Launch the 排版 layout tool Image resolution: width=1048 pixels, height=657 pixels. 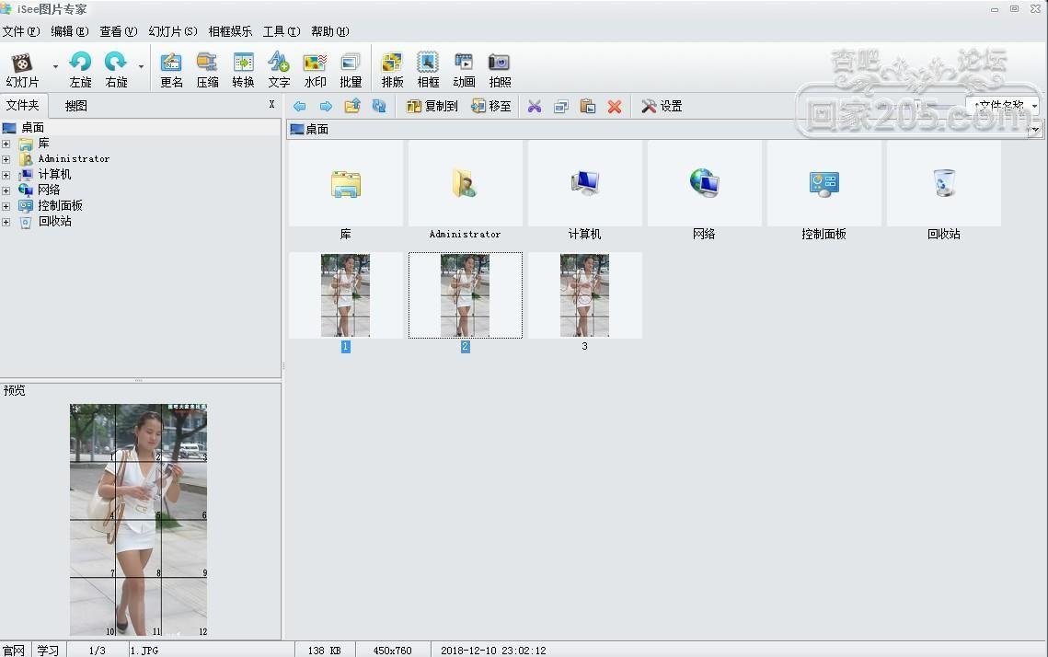[x=392, y=68]
